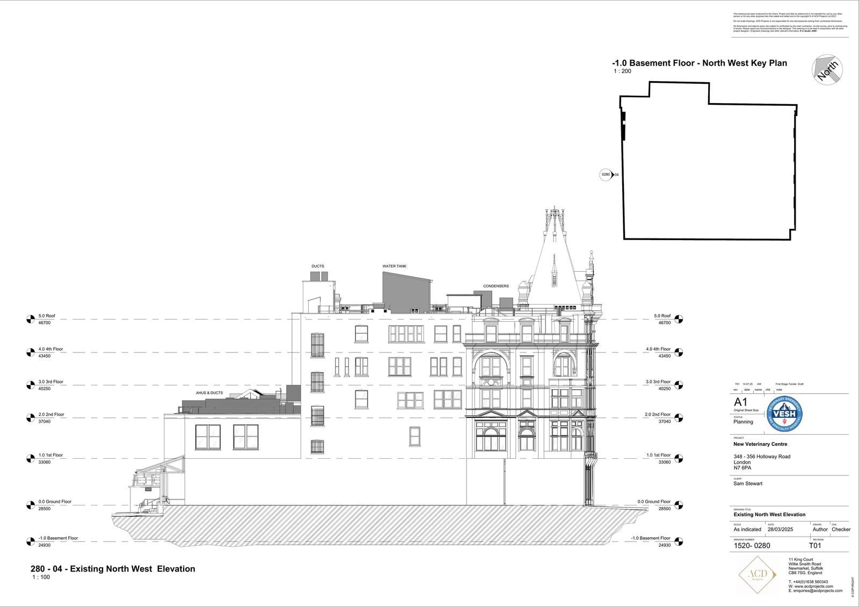Click the left-side -1.0 Basement Floor datum symbol

click(30, 541)
